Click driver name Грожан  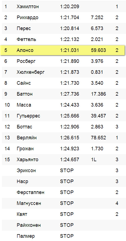(25, 149)
